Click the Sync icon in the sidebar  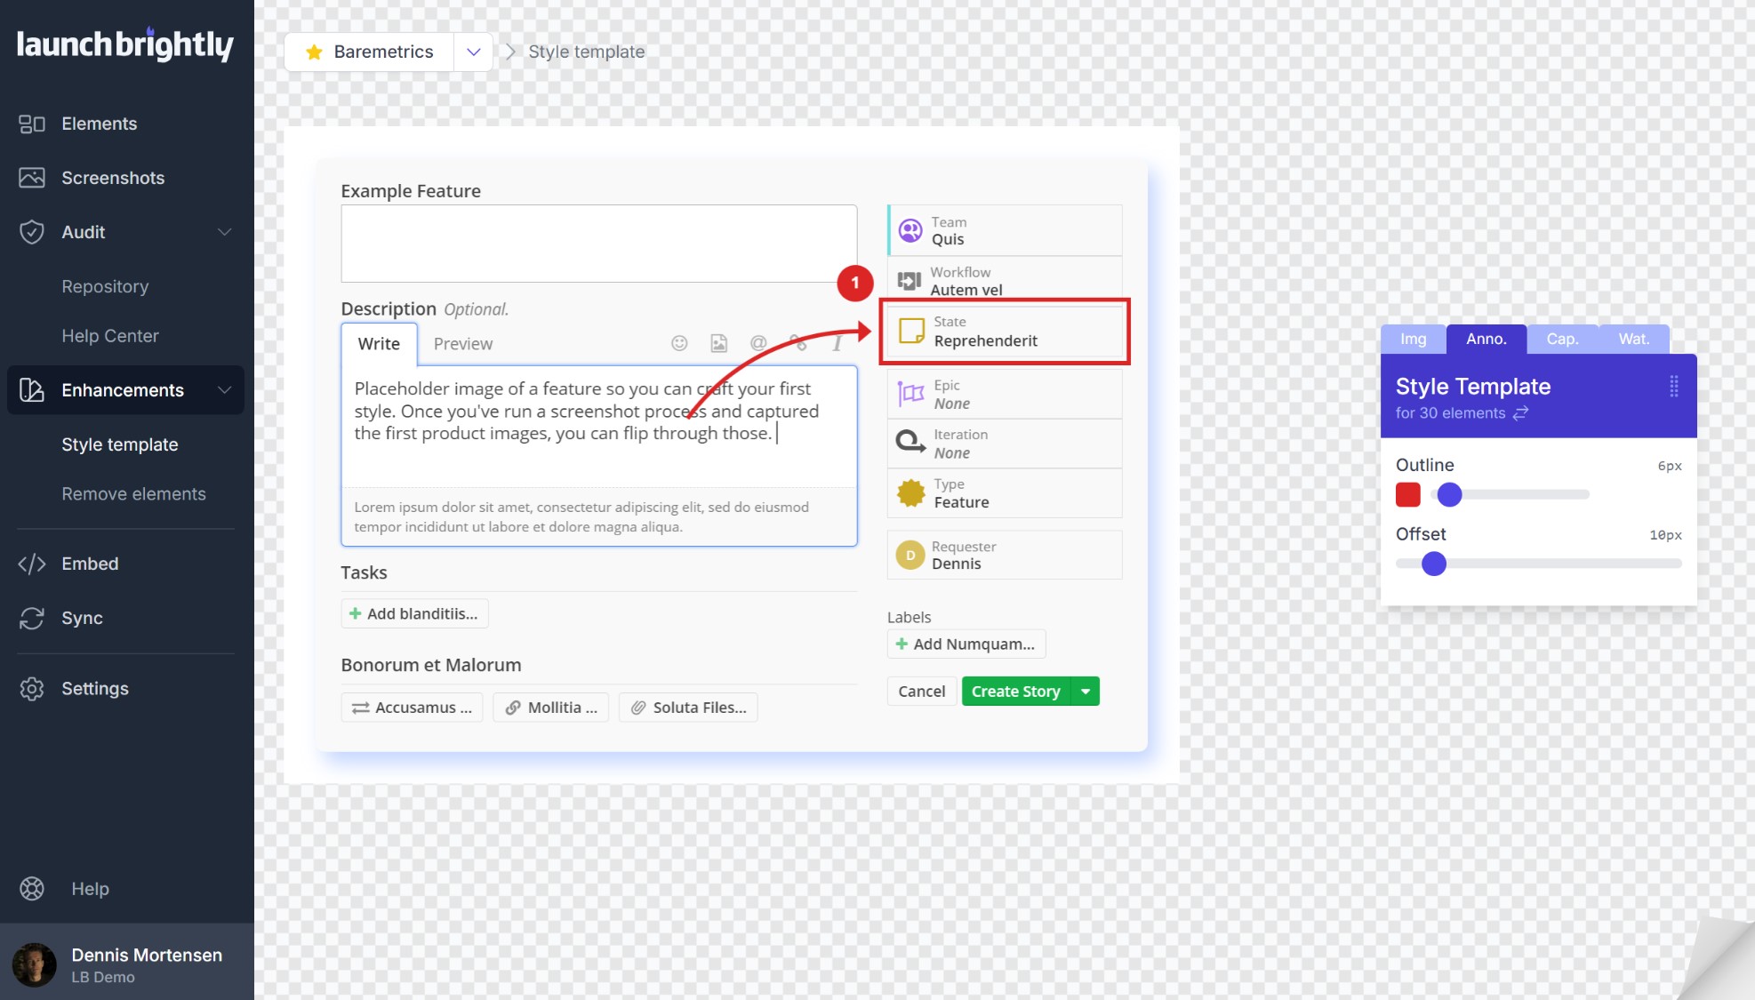tap(32, 618)
